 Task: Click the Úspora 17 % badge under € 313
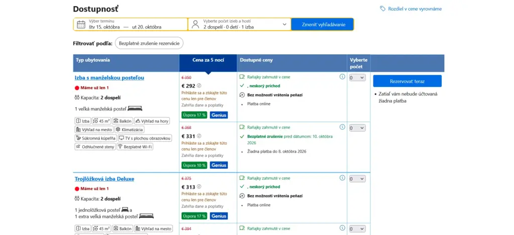[194, 216]
